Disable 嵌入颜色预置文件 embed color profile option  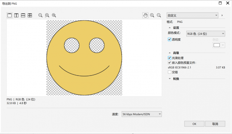tap(170, 63)
